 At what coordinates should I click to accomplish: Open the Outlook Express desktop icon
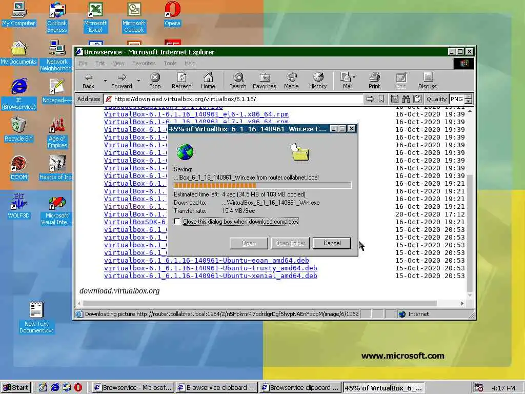pos(57,17)
